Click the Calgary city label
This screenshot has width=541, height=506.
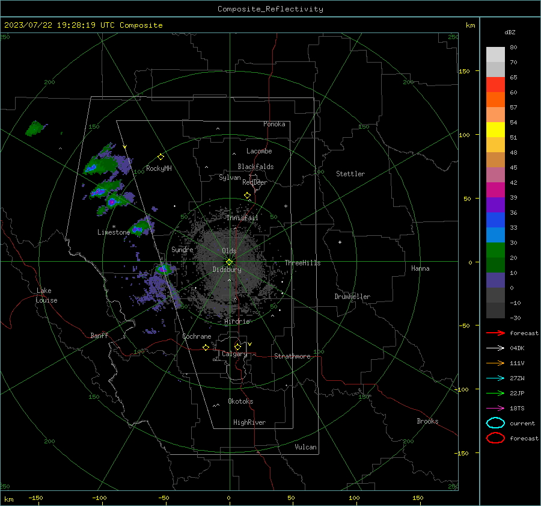point(234,354)
